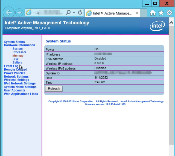Select the Intel Active Manage... tab
This screenshot has width=175, height=156.
[112, 13]
